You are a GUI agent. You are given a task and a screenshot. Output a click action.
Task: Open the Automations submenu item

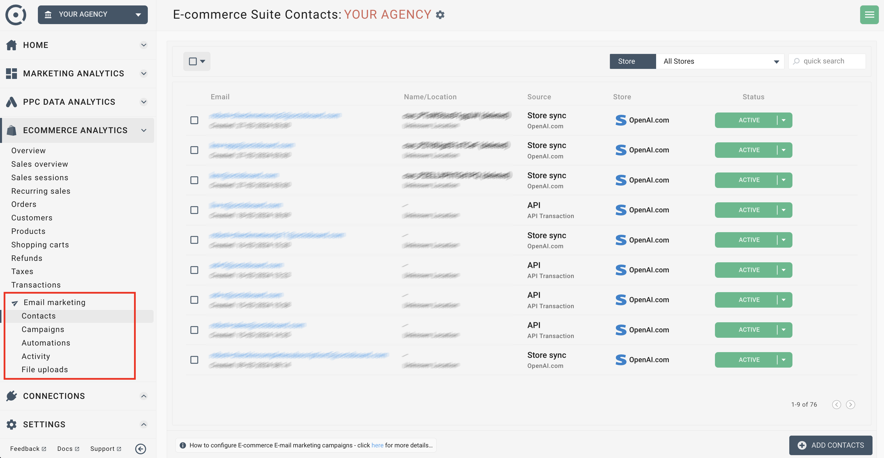[46, 343]
